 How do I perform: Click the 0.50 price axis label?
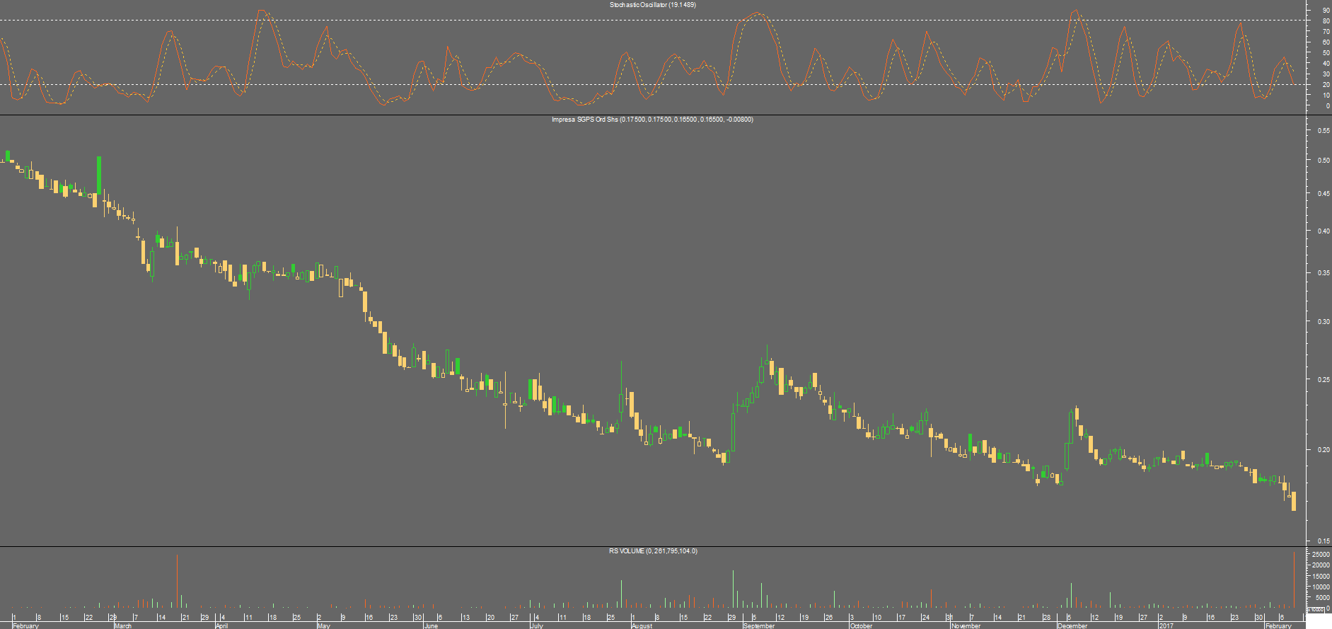pyautogui.click(x=1323, y=161)
